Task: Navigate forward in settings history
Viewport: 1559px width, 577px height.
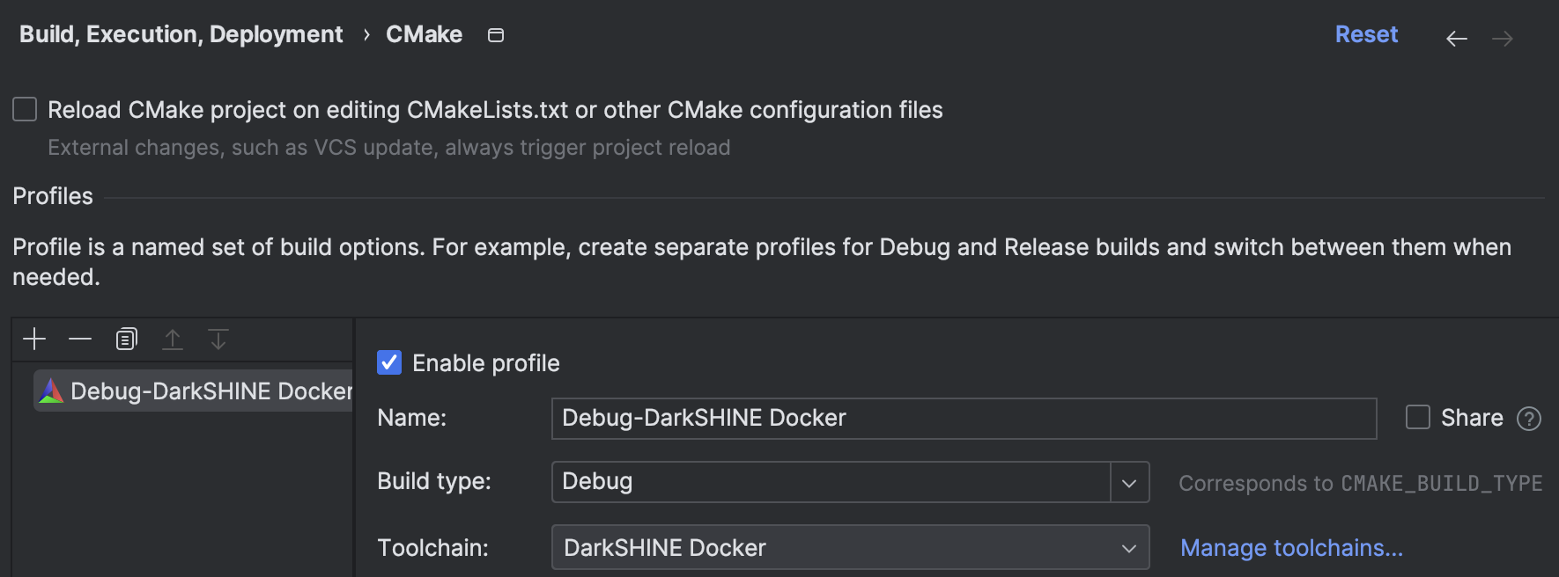Action: pos(1503,39)
